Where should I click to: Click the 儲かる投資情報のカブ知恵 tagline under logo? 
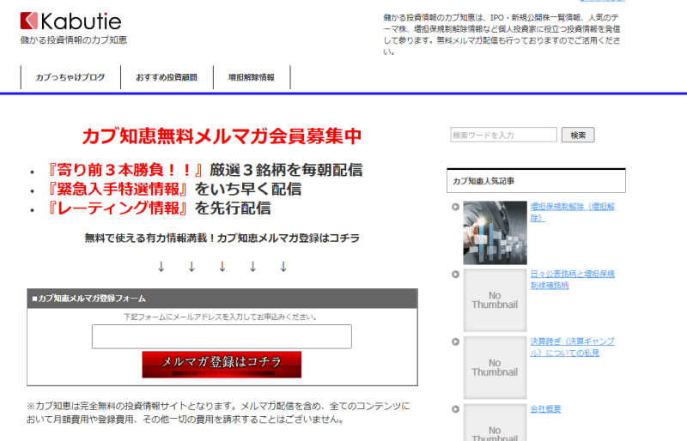(74, 39)
